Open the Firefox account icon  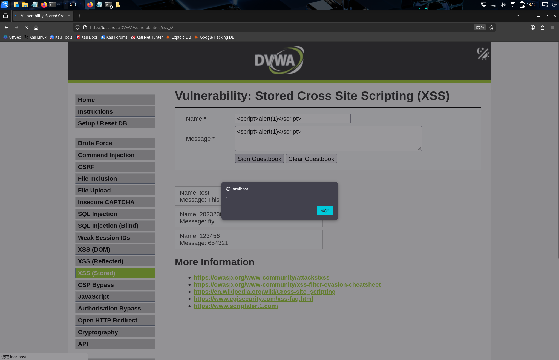[533, 27]
